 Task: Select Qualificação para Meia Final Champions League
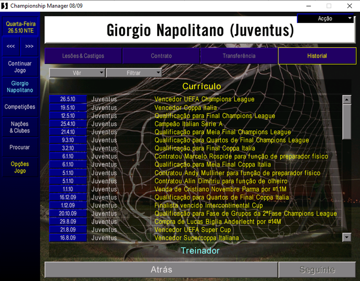point(223,132)
